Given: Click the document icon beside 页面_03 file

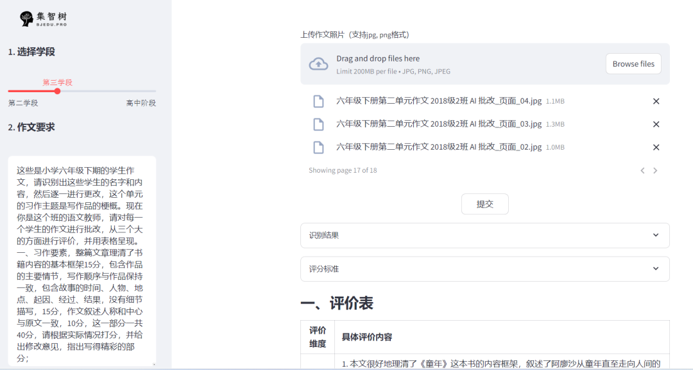Looking at the screenshot, I should [x=319, y=124].
